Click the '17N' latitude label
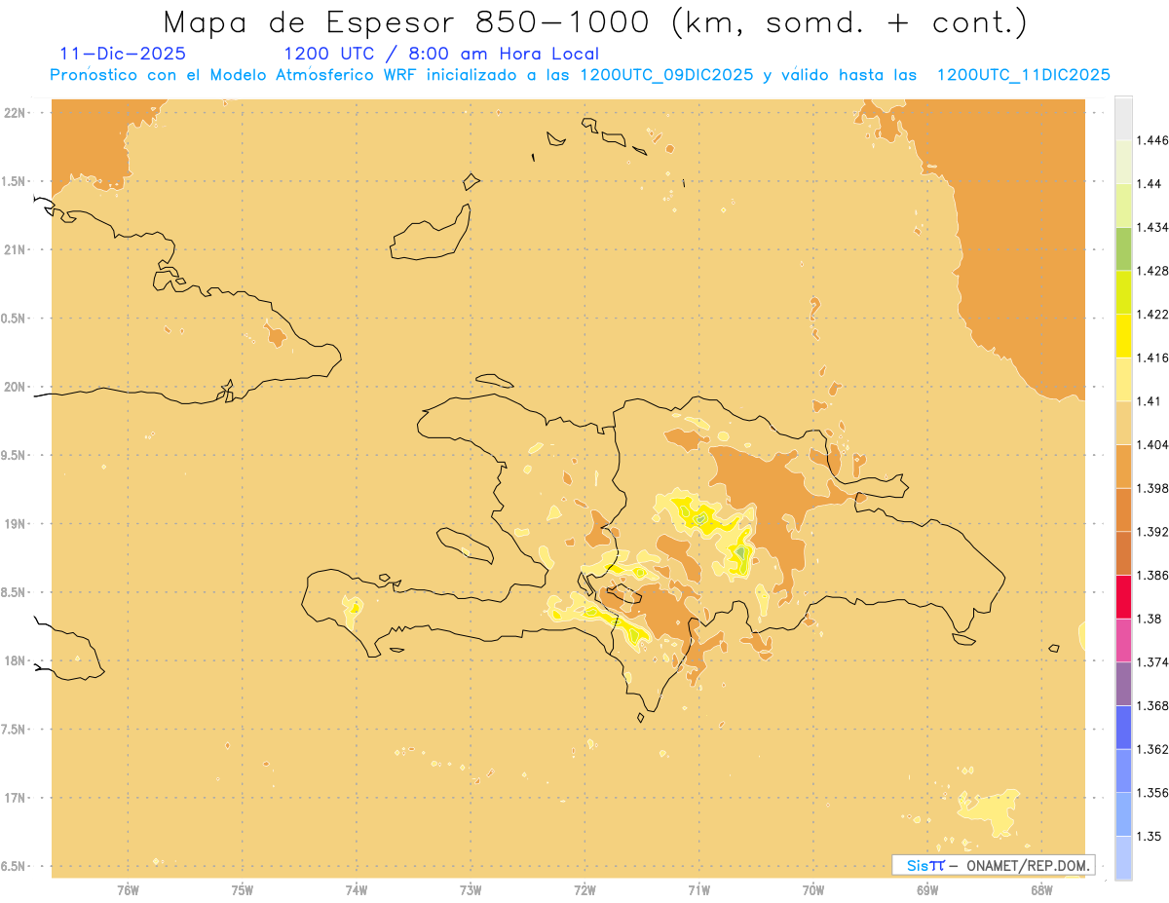Viewport: 1169px width, 903px height. pyautogui.click(x=16, y=798)
